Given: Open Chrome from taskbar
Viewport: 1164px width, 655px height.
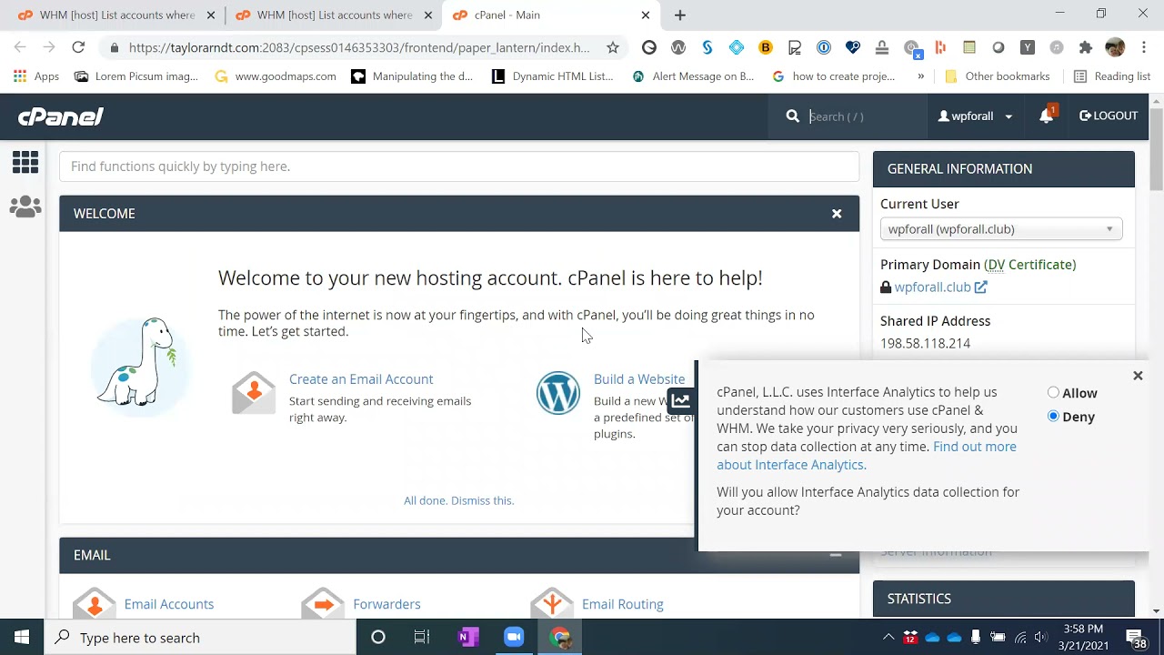Looking at the screenshot, I should [560, 638].
